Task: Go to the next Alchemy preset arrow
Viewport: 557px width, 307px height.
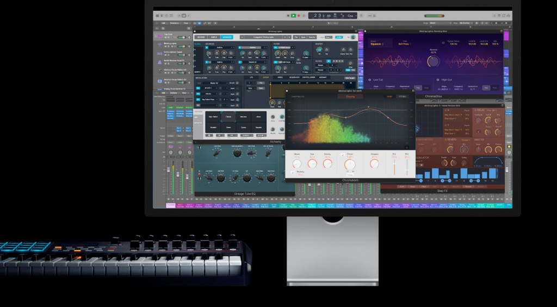Action: point(289,37)
